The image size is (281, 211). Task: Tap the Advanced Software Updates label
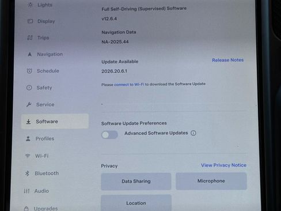tap(156, 133)
